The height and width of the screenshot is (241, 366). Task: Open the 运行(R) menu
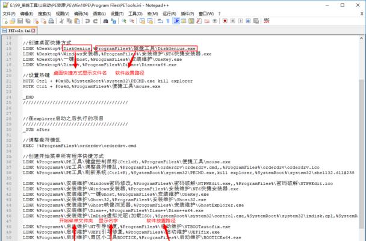[x=170, y=14]
